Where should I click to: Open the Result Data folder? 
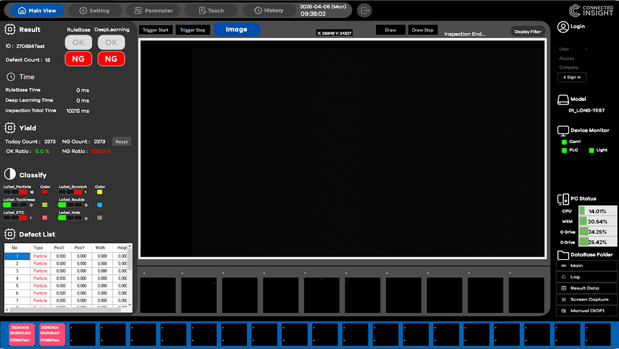tap(587, 288)
